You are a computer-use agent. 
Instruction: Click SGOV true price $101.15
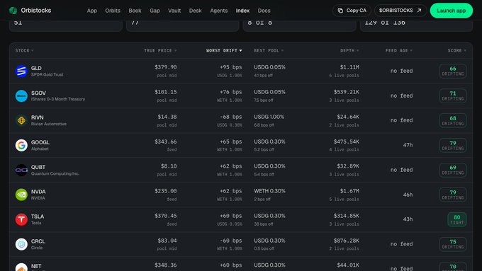coord(166,92)
